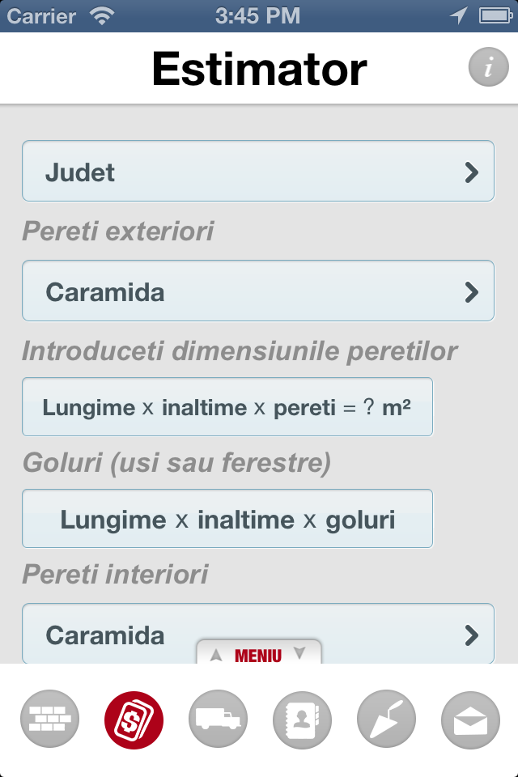
Task: Tap the trowel icon in bottom bar
Action: 386,719
